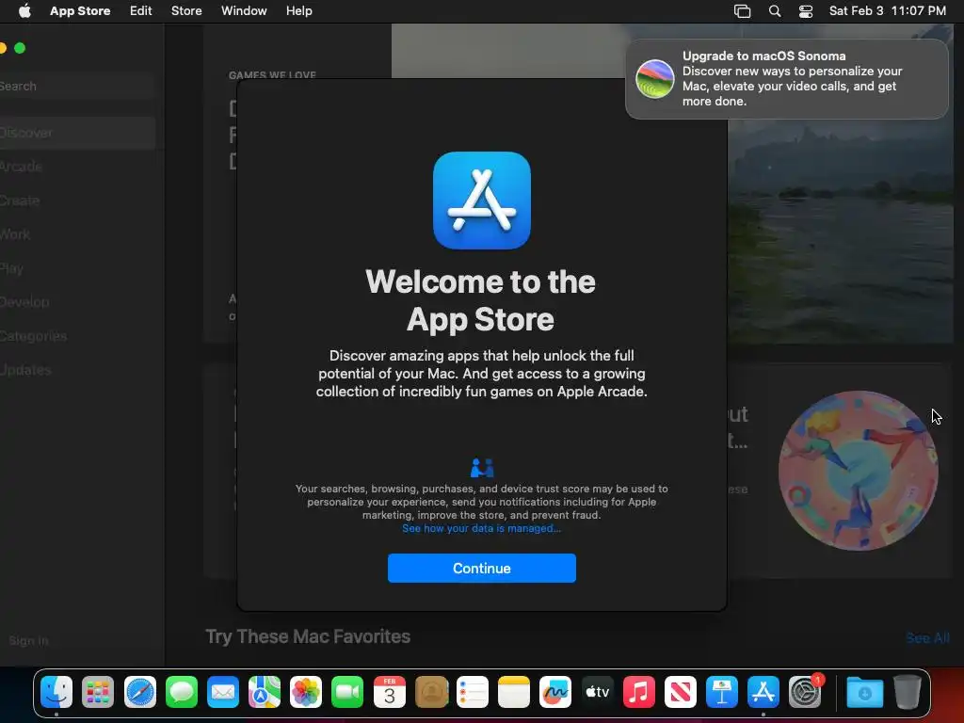Viewport: 964px width, 723px height.
Task: Open Messages from the Dock
Action: click(182, 692)
